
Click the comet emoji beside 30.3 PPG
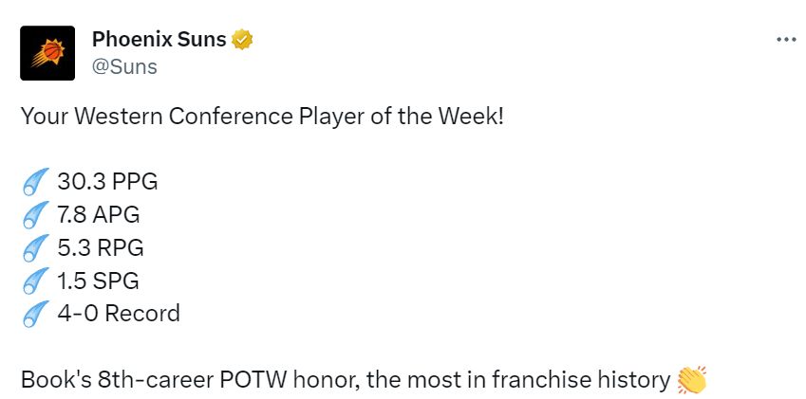[x=34, y=182]
